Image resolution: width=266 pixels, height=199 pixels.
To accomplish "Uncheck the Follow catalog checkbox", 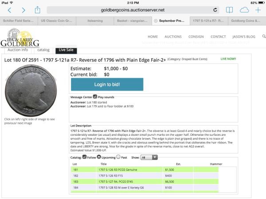I will coord(84,157).
